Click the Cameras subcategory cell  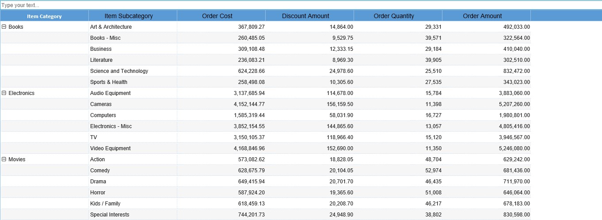coord(101,104)
